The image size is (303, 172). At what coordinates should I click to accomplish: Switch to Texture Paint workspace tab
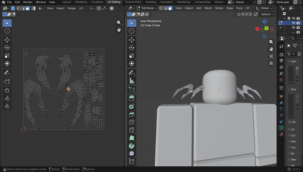pyautogui.click(x=133, y=2)
